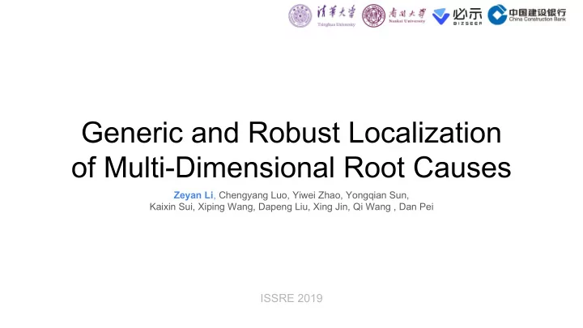Screen dimensions: 583x328
Task: Click the author name Qi Wang
Action: pyautogui.click(x=372, y=207)
